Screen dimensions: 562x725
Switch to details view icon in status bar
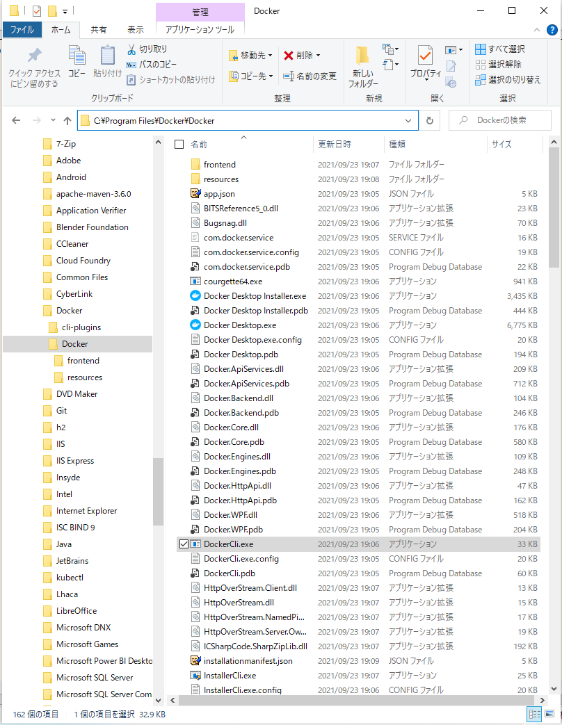click(x=535, y=714)
